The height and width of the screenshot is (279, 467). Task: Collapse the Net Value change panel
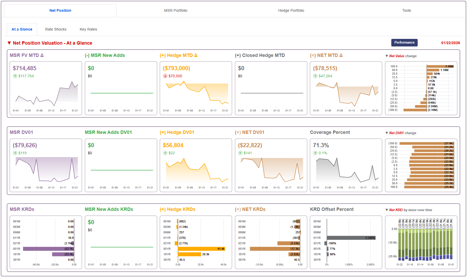click(x=387, y=56)
